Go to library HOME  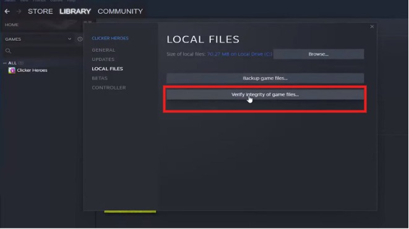(12, 25)
